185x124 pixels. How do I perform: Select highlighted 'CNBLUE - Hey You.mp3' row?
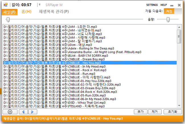[90, 63]
